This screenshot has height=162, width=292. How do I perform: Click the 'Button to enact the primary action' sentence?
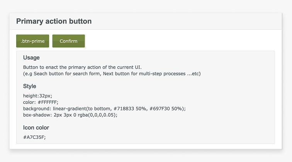82,67
